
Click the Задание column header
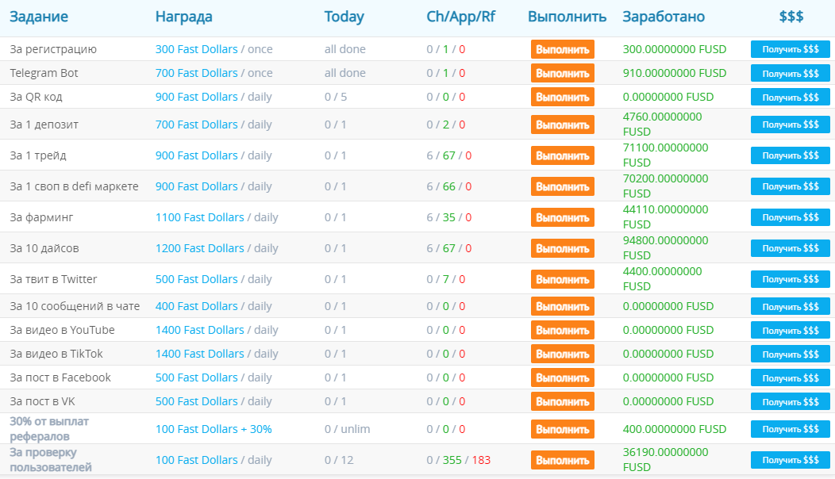[x=39, y=17]
